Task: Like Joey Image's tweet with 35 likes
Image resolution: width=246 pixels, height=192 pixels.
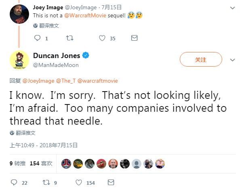Action: [x=102, y=38]
